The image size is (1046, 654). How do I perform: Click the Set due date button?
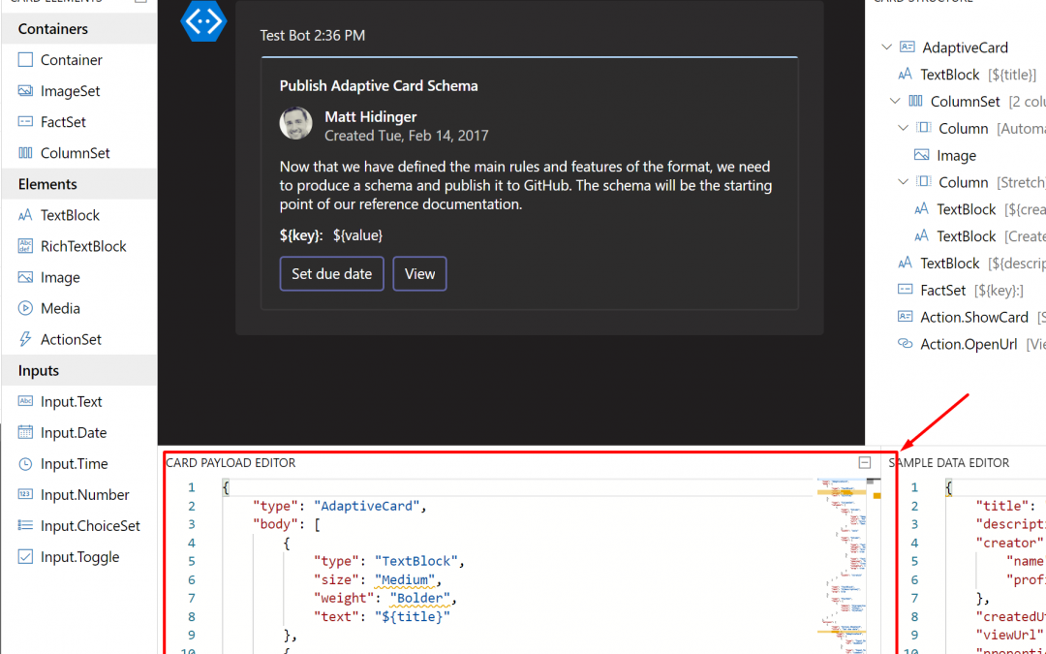click(331, 273)
